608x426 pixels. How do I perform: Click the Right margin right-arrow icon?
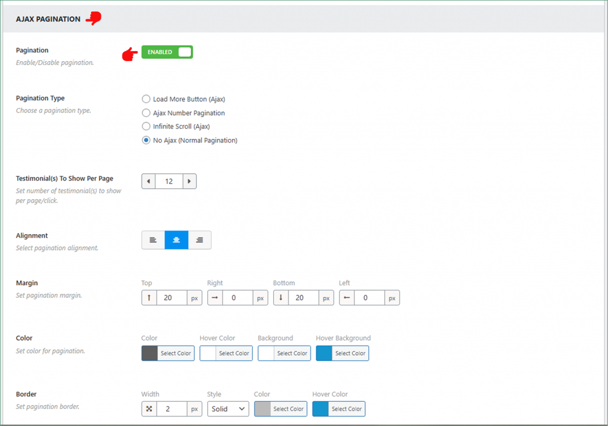[x=215, y=298]
